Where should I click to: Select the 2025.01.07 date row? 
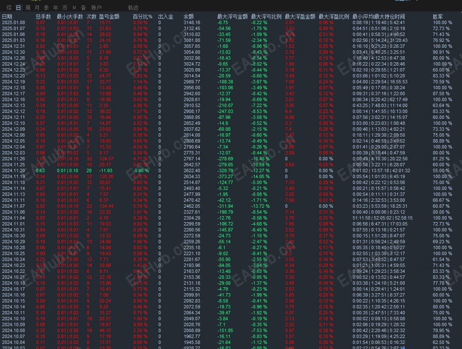click(14, 28)
